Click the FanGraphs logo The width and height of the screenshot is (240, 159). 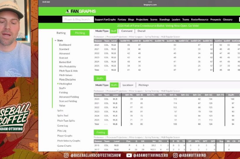click(81, 11)
